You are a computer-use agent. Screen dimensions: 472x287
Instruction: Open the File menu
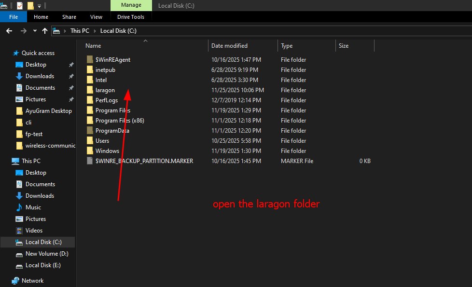[x=14, y=17]
